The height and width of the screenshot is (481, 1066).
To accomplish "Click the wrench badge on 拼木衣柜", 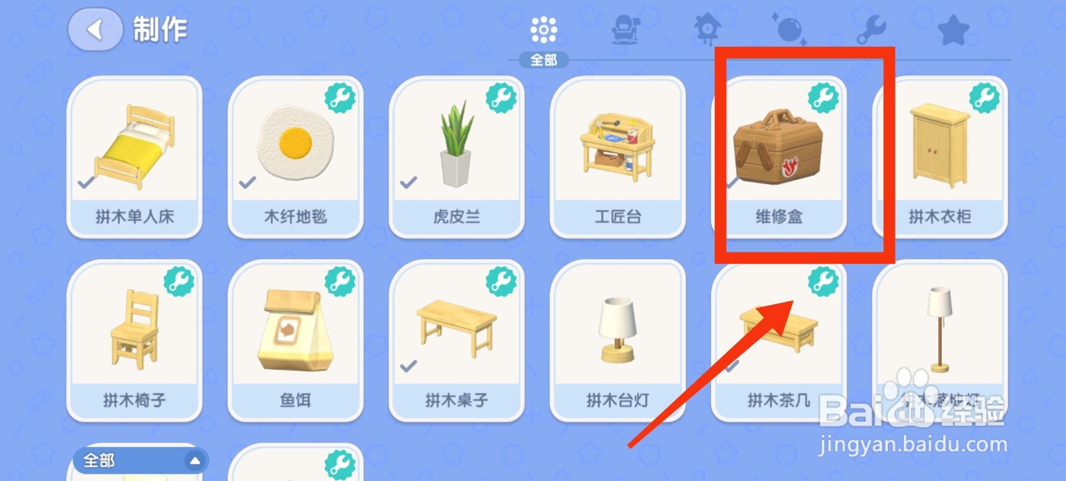I will [984, 98].
